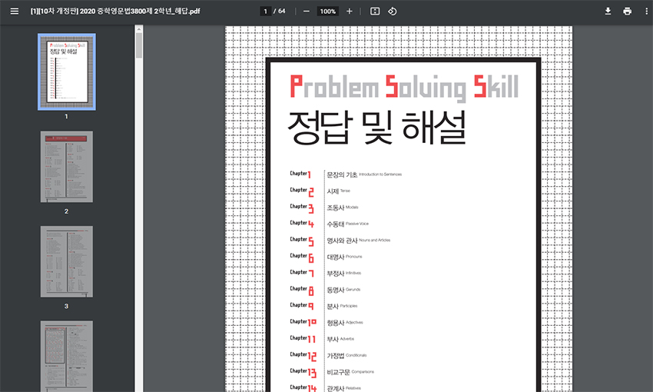
Task: Toggle the sidebar hamburger menu
Action: coord(14,12)
